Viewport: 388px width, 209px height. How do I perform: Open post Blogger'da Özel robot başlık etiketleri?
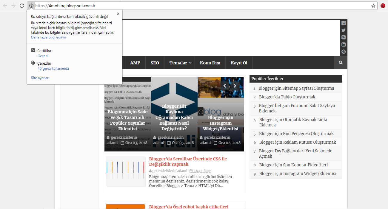tap(189, 207)
